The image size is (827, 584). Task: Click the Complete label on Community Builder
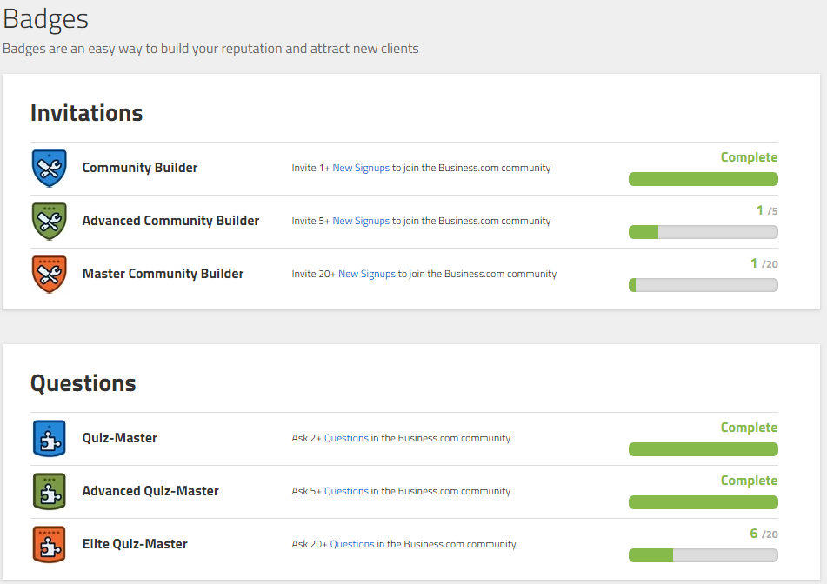[750, 157]
